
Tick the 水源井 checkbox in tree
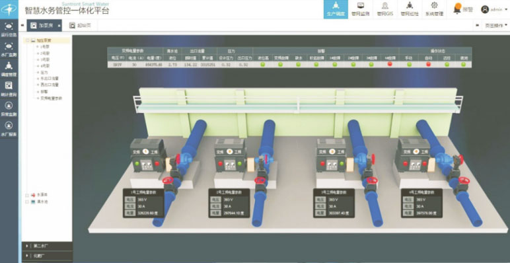27,196
